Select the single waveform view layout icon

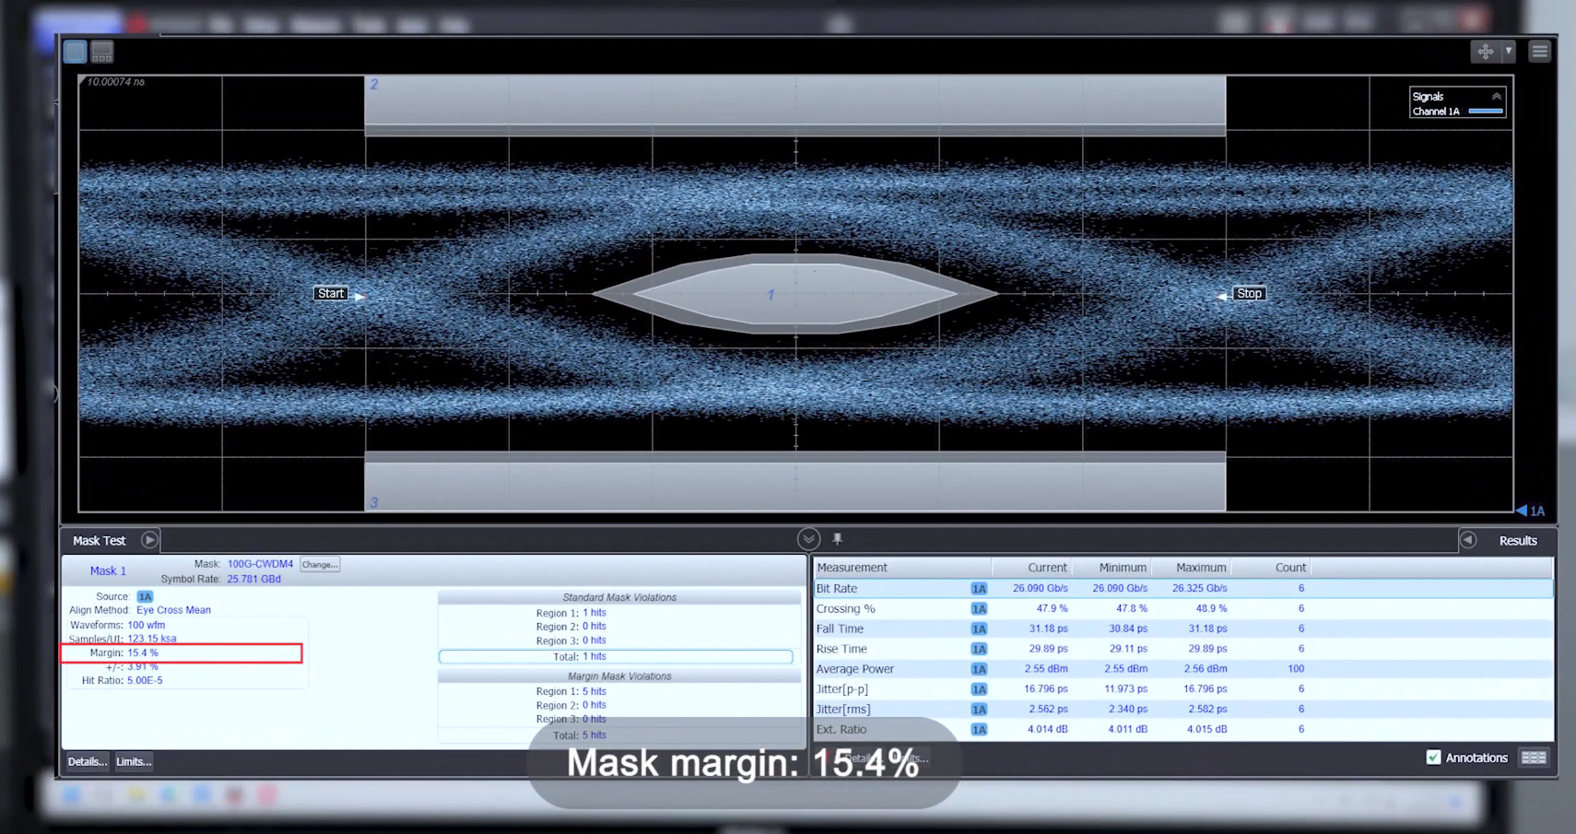click(x=76, y=52)
